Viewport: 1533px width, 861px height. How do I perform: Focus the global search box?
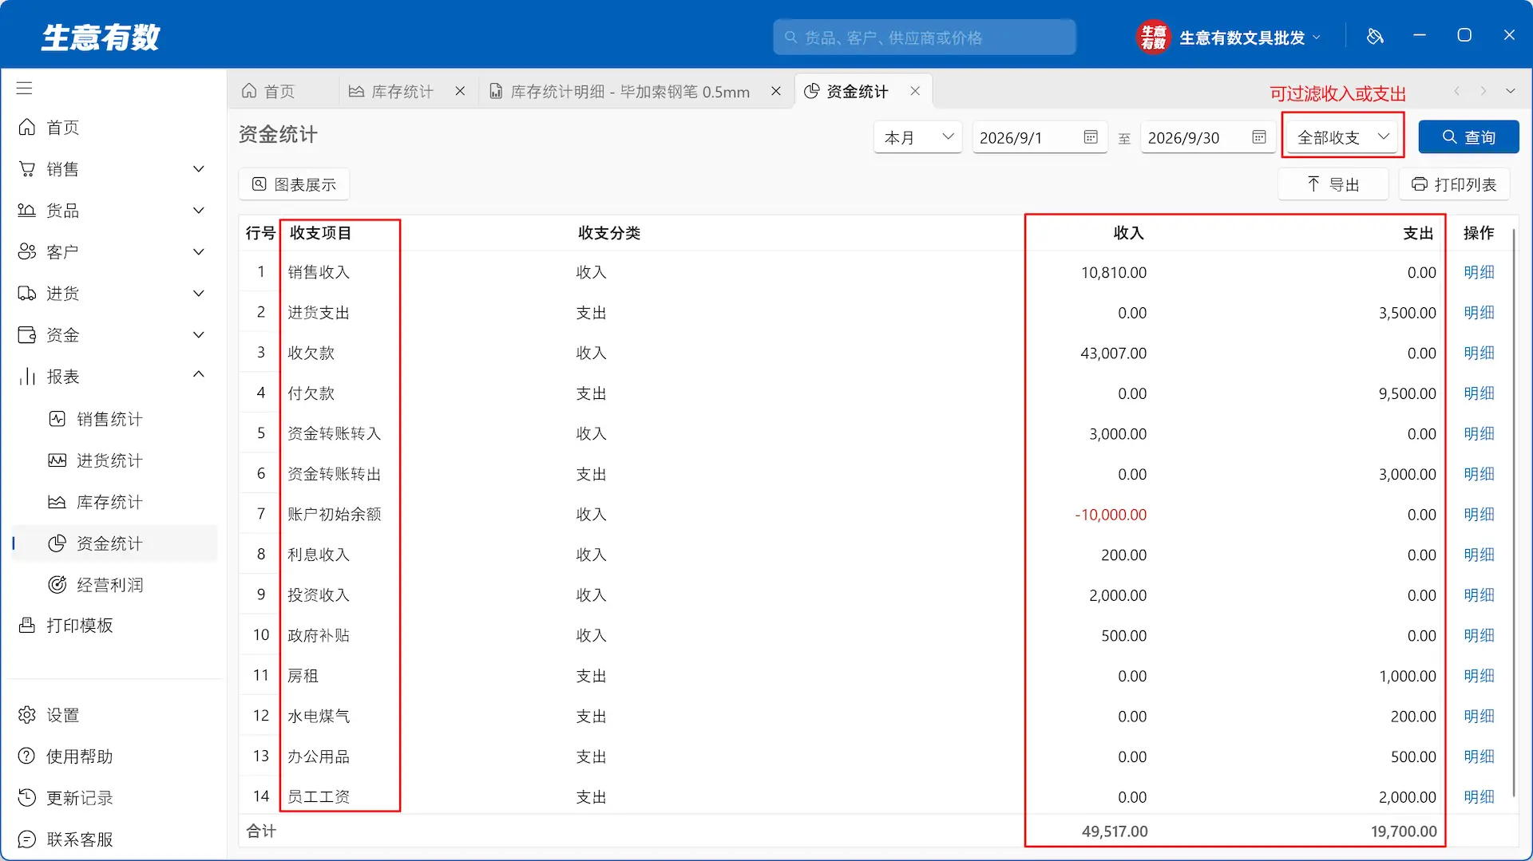coord(924,38)
